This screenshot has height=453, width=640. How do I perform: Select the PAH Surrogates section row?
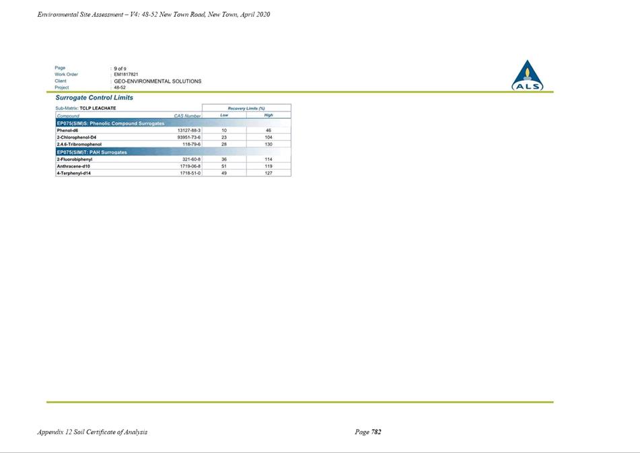point(173,152)
